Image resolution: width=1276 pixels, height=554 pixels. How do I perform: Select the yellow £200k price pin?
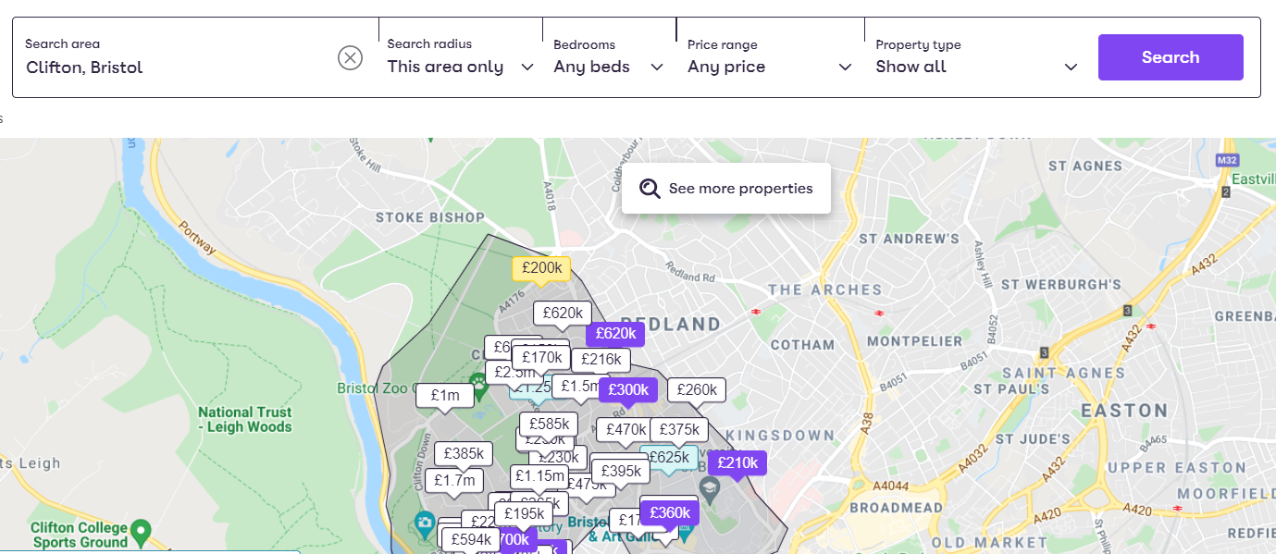tap(541, 267)
